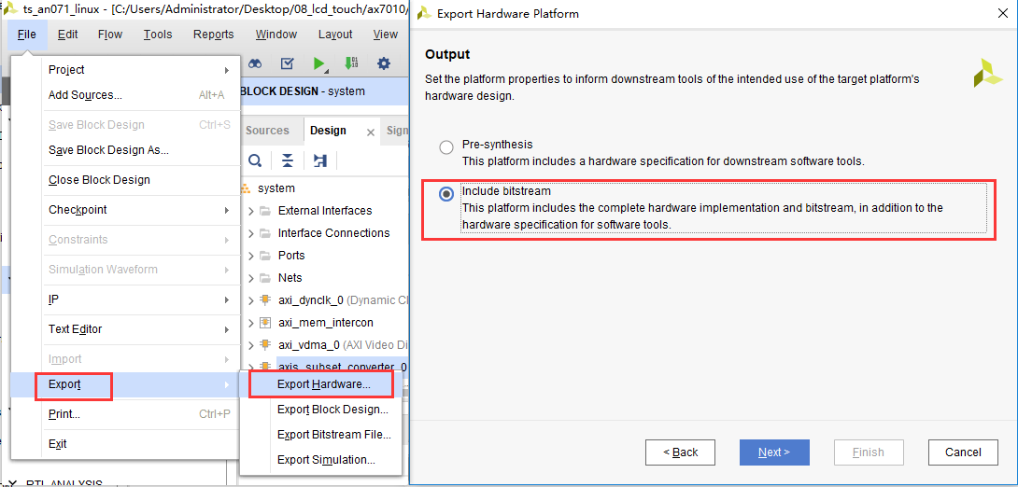
Task: Switch to the Sources tab
Action: coord(267,131)
